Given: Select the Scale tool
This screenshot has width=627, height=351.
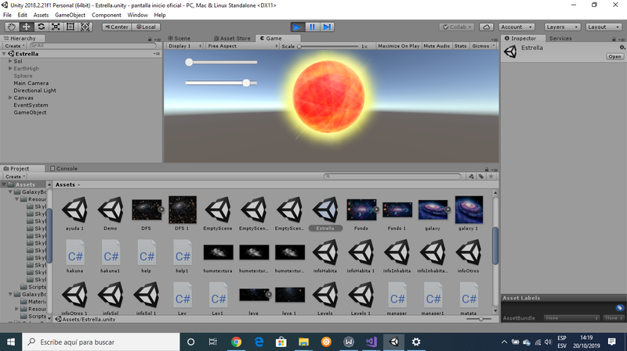Looking at the screenshot, I should (56, 27).
